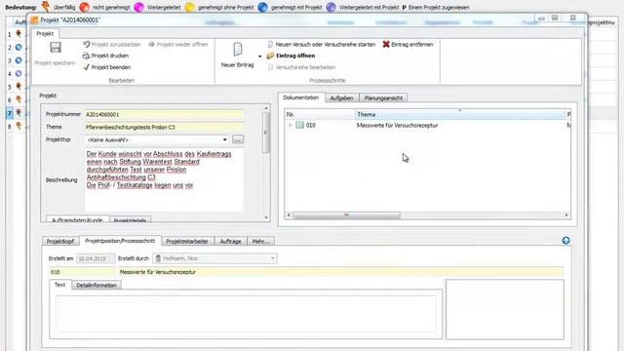Image resolution: width=624 pixels, height=351 pixels.
Task: Switch to the Detailinformation sub-tab
Action: pyautogui.click(x=97, y=286)
